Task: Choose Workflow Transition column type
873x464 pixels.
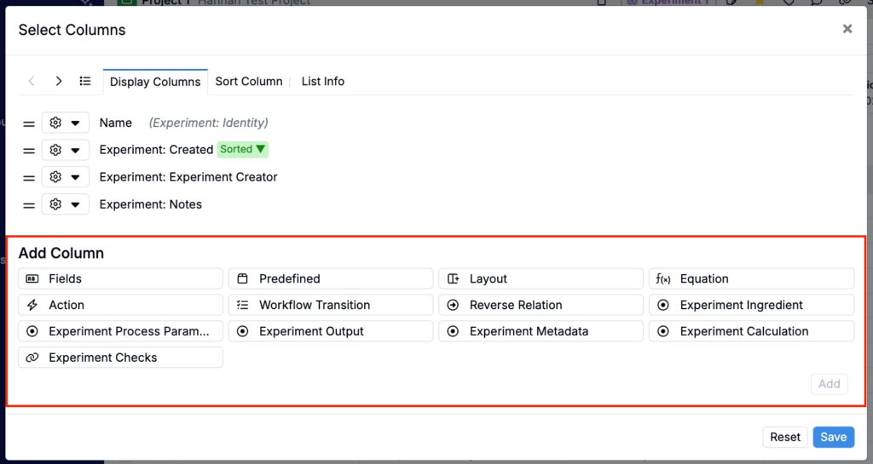Action: click(x=331, y=305)
